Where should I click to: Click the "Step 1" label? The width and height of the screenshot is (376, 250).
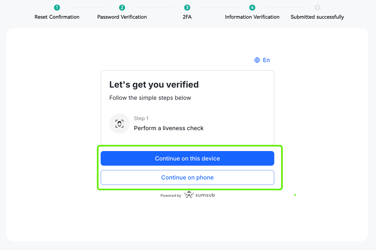tap(141, 118)
